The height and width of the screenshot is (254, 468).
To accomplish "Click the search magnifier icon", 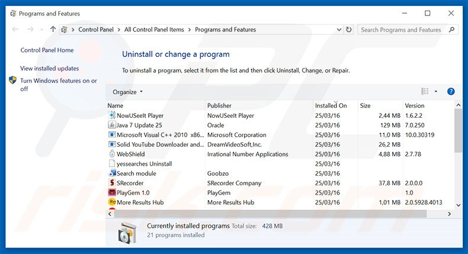I will (451, 30).
